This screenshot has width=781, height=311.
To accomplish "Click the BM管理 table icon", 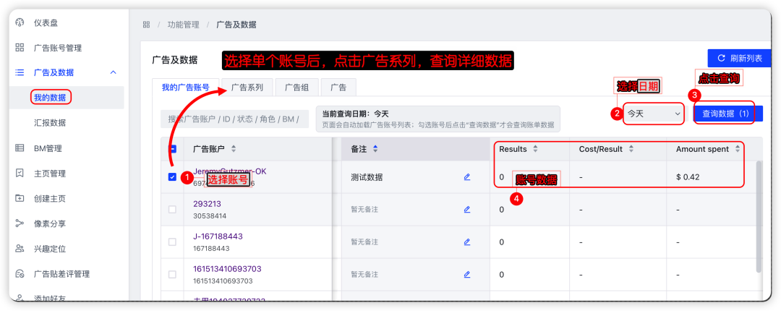I will (20, 148).
